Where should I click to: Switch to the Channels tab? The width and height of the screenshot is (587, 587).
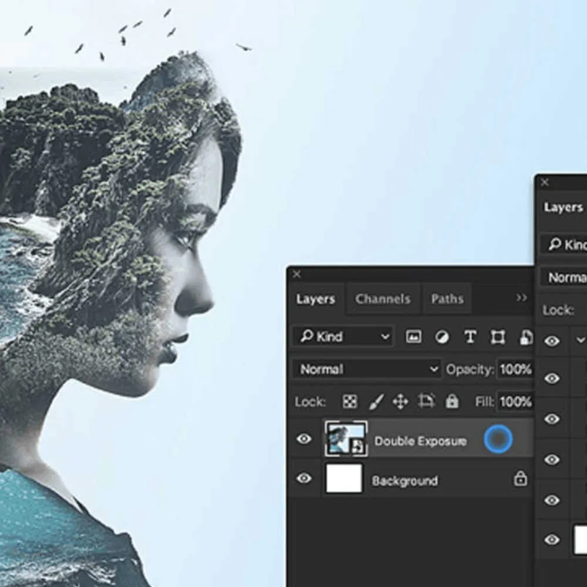(x=383, y=299)
